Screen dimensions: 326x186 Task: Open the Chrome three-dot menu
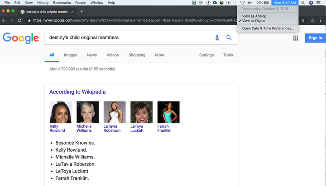pos(320,20)
